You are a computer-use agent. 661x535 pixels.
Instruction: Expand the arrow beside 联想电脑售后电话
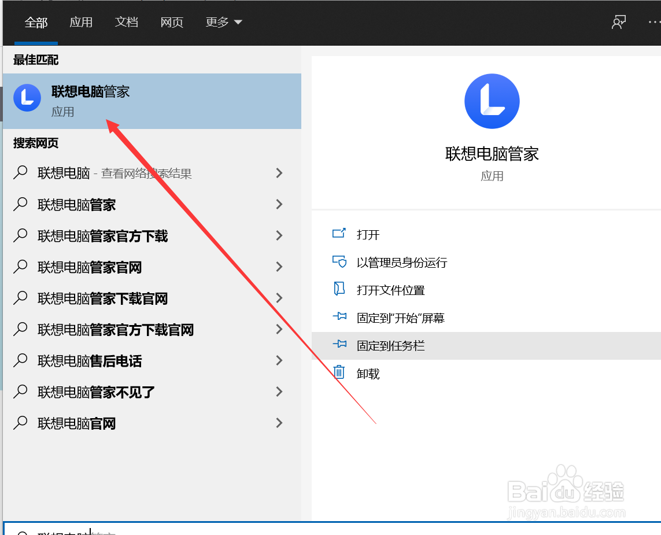click(279, 360)
